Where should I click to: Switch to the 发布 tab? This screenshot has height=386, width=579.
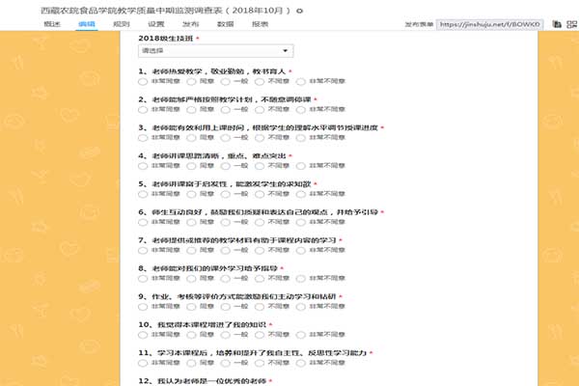pos(191,23)
